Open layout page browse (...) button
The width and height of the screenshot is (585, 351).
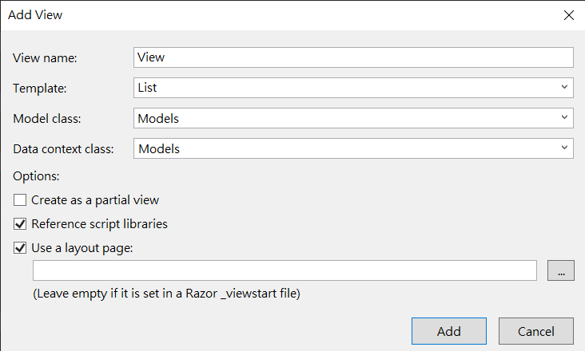click(560, 271)
